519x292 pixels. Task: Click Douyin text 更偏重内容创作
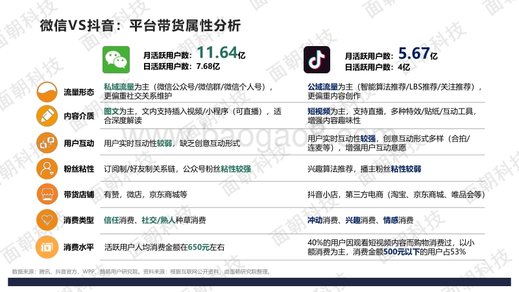click(334, 96)
